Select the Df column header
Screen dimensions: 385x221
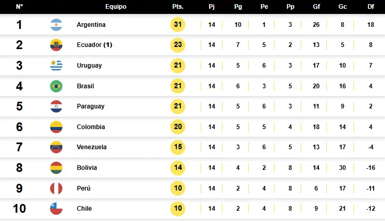[371, 7]
